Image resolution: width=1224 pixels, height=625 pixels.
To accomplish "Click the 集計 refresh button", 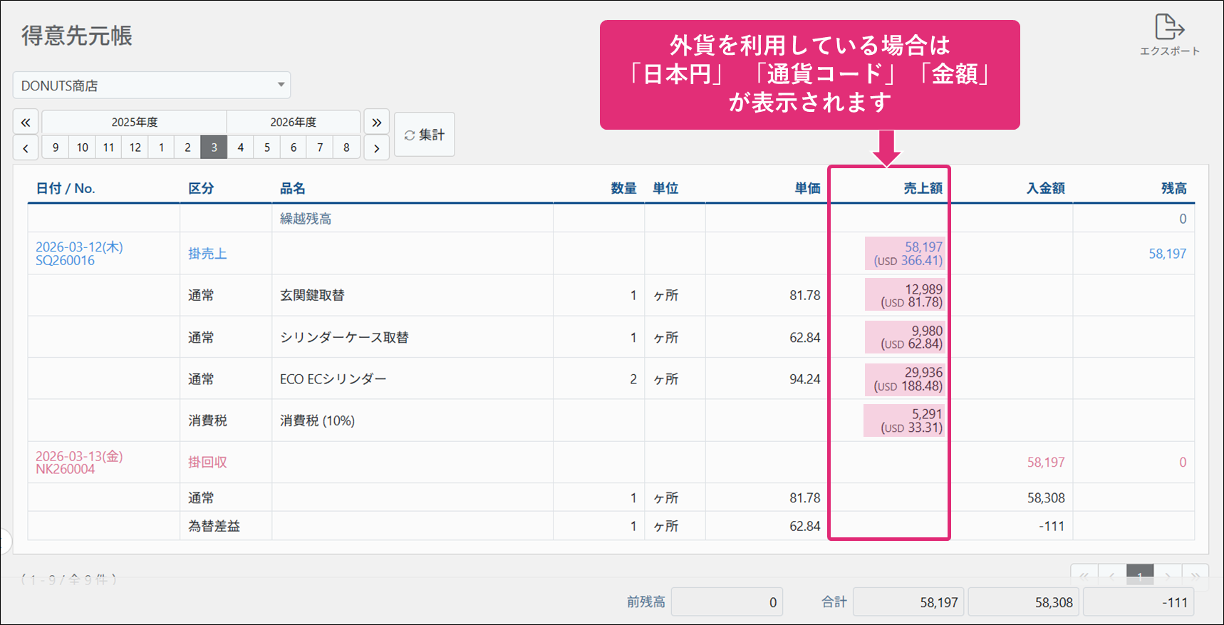I will tap(425, 135).
